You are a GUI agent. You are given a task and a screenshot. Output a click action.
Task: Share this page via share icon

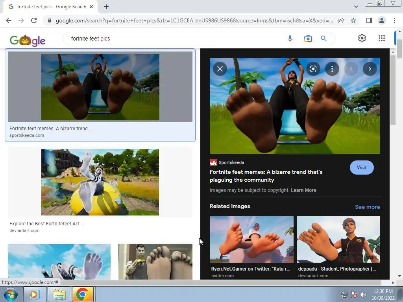coord(341,20)
